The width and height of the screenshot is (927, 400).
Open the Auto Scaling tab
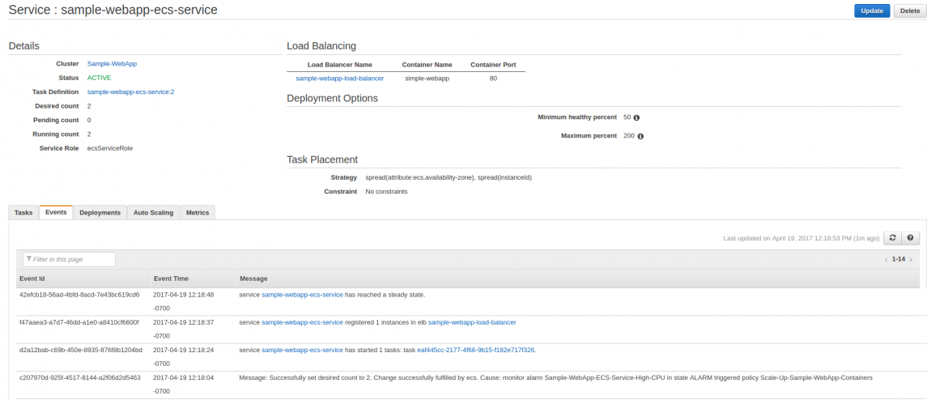(x=153, y=212)
